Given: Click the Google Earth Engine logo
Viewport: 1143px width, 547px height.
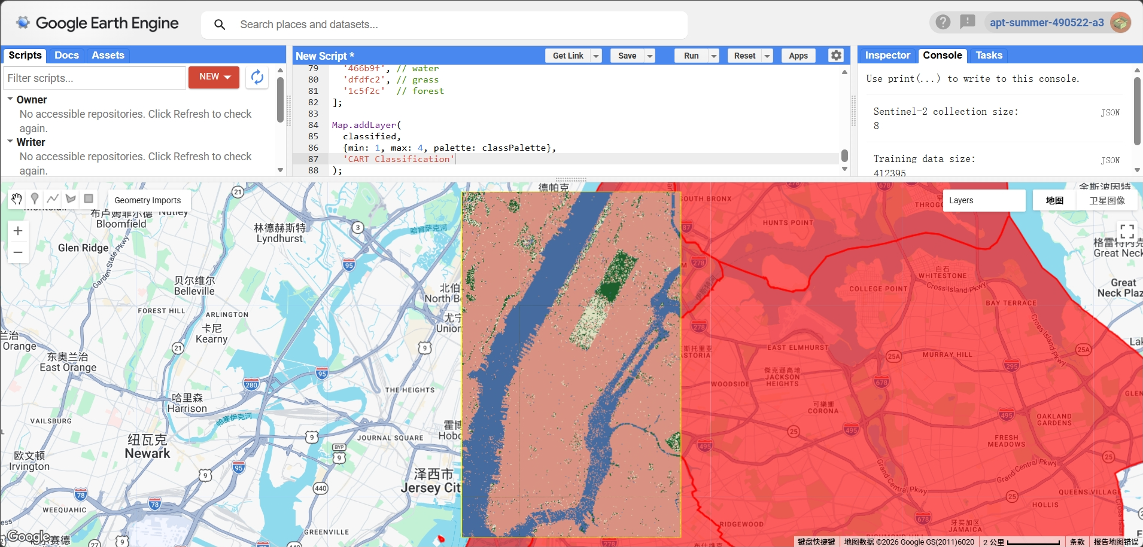Looking at the screenshot, I should tap(97, 23).
